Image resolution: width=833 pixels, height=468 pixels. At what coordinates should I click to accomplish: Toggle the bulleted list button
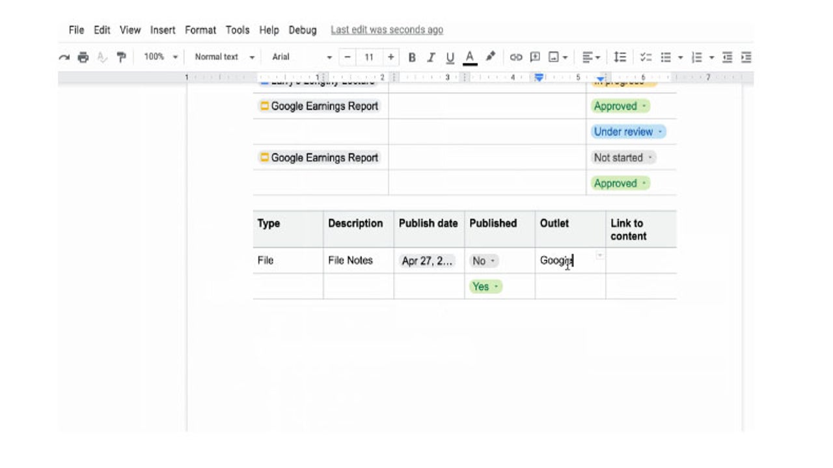pos(666,57)
